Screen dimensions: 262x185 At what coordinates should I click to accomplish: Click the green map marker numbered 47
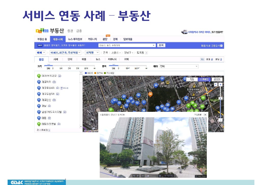pos(111,110)
